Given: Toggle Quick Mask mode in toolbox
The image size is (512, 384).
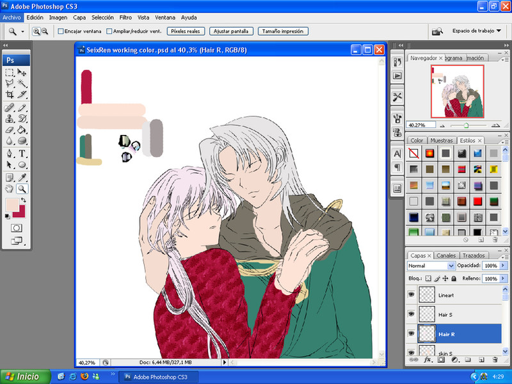Looking at the screenshot, I should tap(17, 228).
